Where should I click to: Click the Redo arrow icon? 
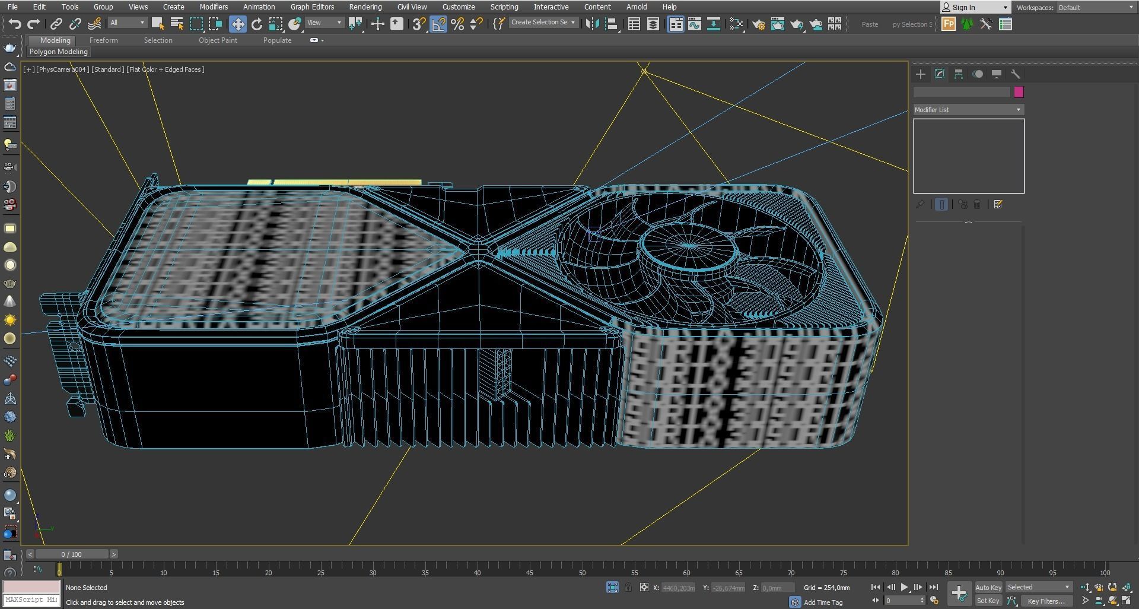pyautogui.click(x=34, y=24)
